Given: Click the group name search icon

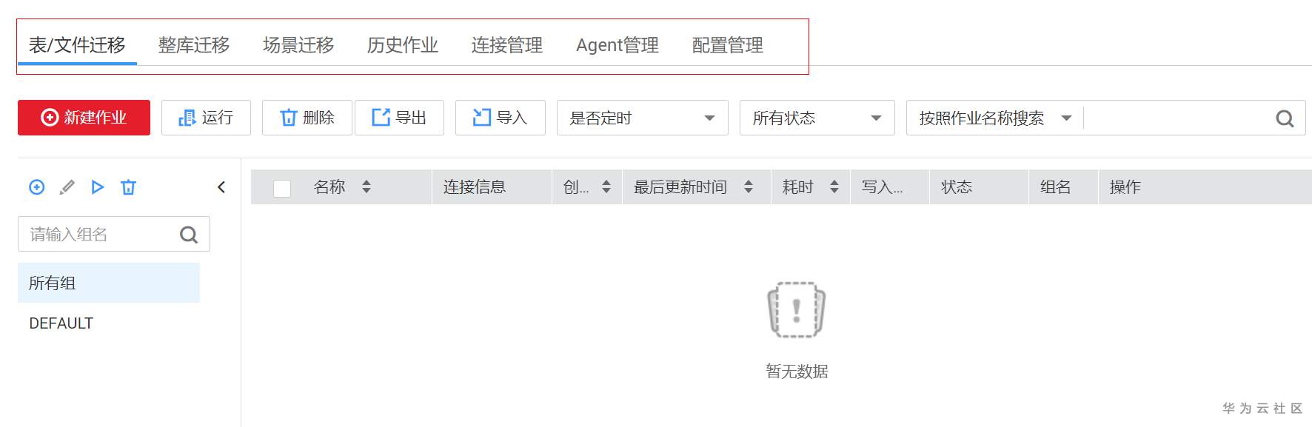Looking at the screenshot, I should 189,235.
